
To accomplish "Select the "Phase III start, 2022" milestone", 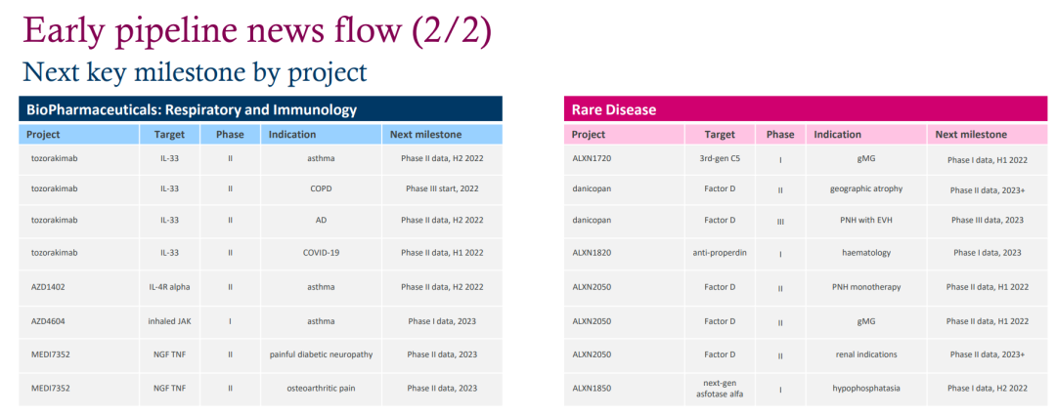I will (x=442, y=188).
